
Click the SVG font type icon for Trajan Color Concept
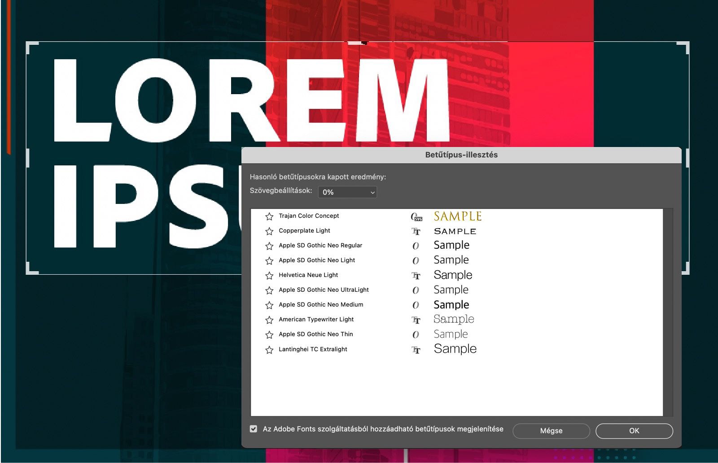point(416,217)
